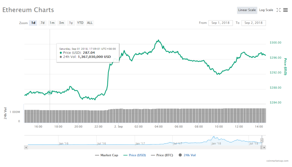
Task: Toggle fullscreen chart view icon
Action: pyautogui.click(x=278, y=10)
